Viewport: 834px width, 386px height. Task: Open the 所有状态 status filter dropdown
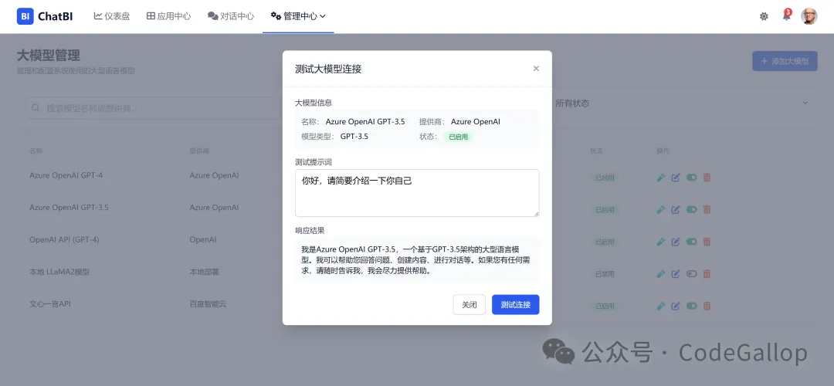683,103
